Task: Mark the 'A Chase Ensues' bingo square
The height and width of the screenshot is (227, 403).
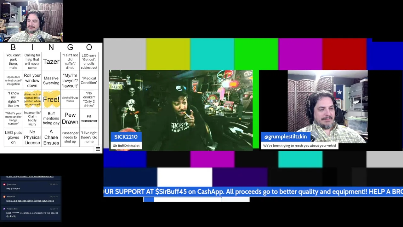Action: [51, 137]
